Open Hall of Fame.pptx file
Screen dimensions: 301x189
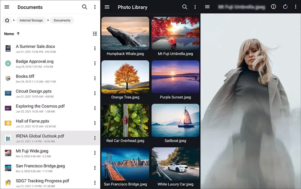coord(50,123)
